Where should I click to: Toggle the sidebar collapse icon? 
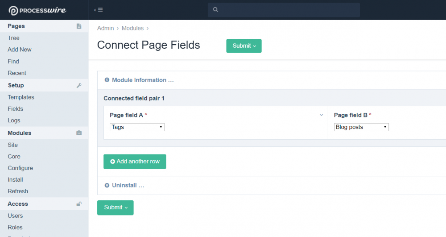point(99,10)
